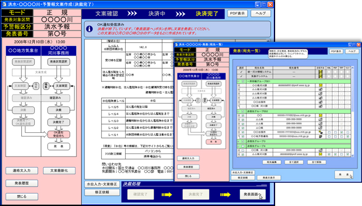
Task: Toggle XML checkbox in ddddddd@pref.eeee.lg.jp row
Action: point(329,154)
